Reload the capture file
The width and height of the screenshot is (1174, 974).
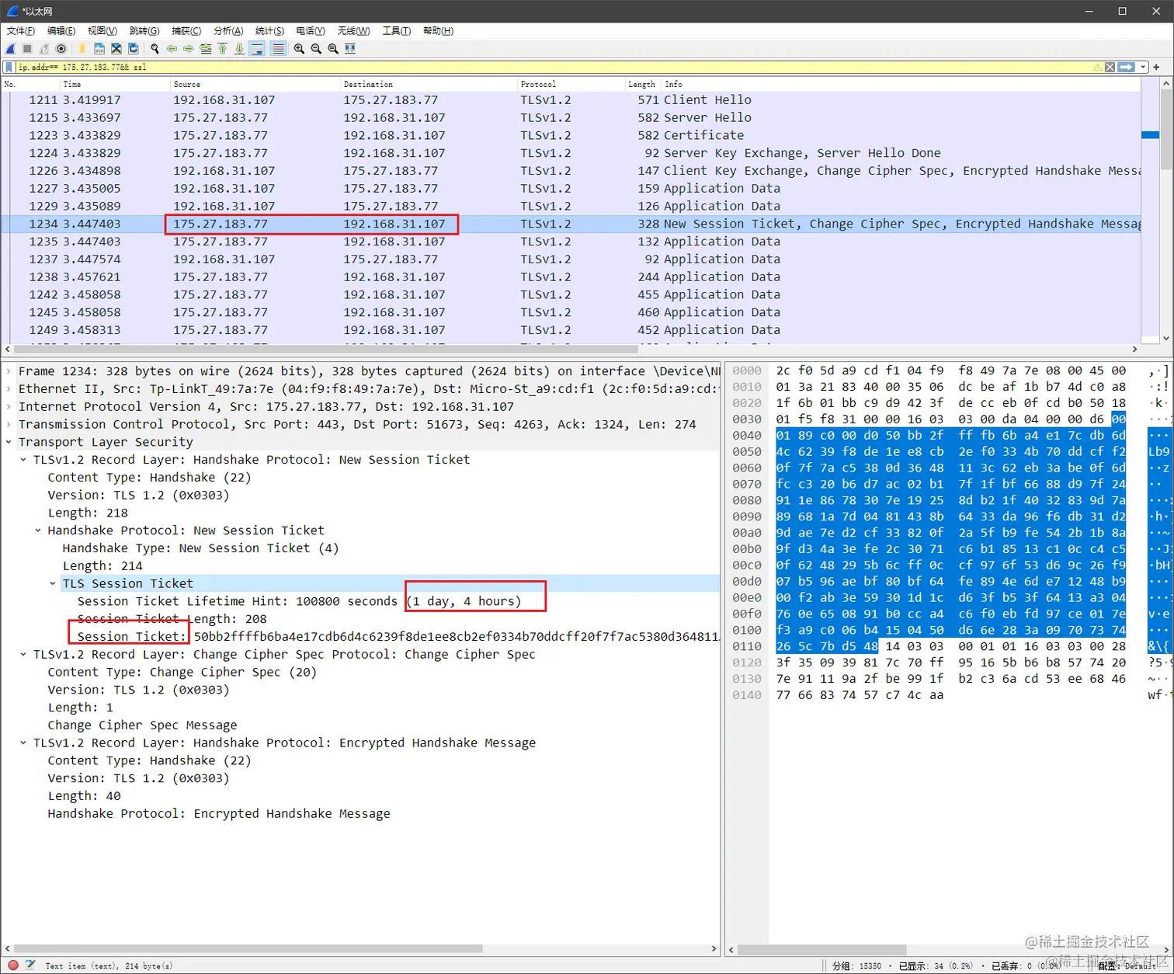134,49
